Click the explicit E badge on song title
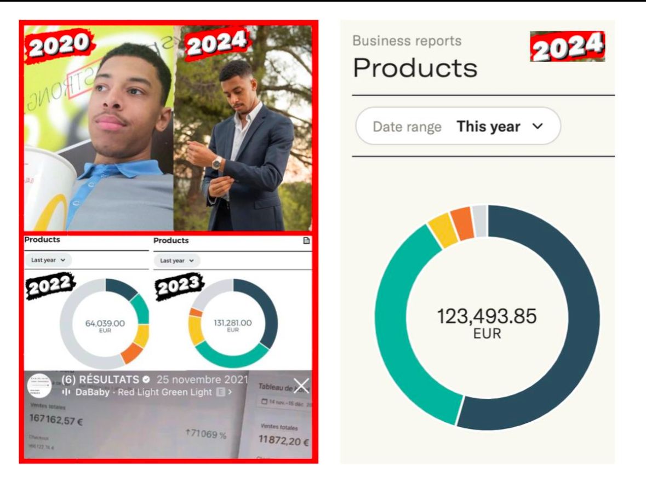This screenshot has height=482, width=646. (220, 392)
